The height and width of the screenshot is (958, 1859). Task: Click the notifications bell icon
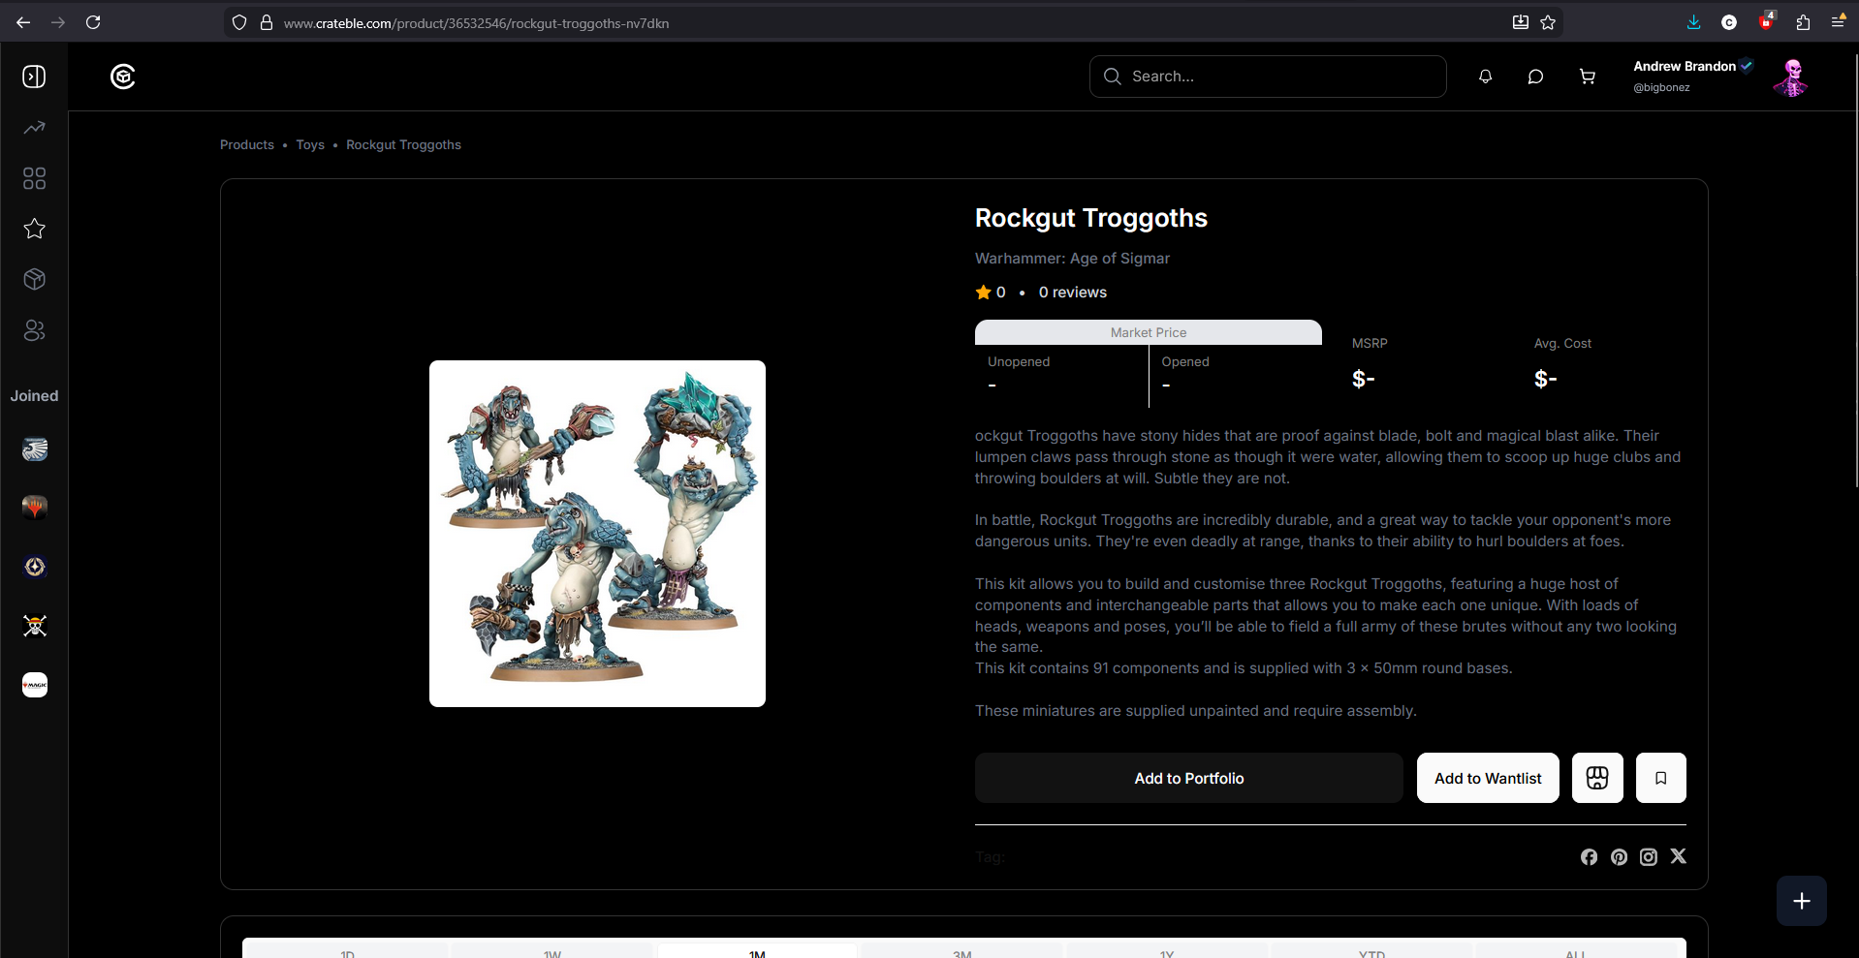[1485, 77]
